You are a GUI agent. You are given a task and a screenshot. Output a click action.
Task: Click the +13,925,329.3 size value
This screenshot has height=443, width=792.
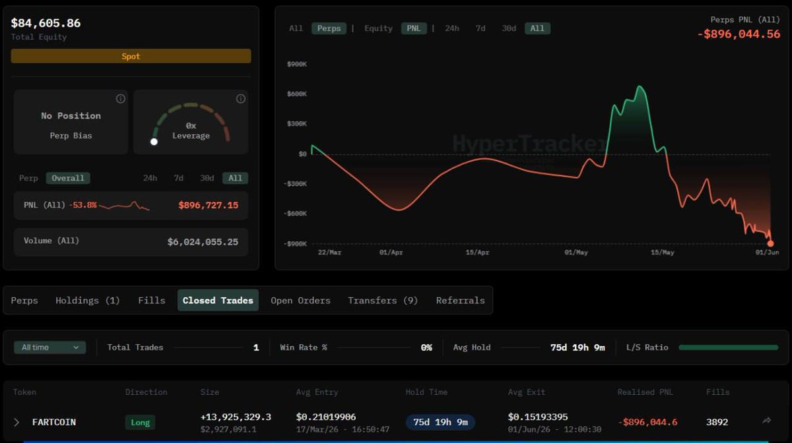pyautogui.click(x=236, y=417)
